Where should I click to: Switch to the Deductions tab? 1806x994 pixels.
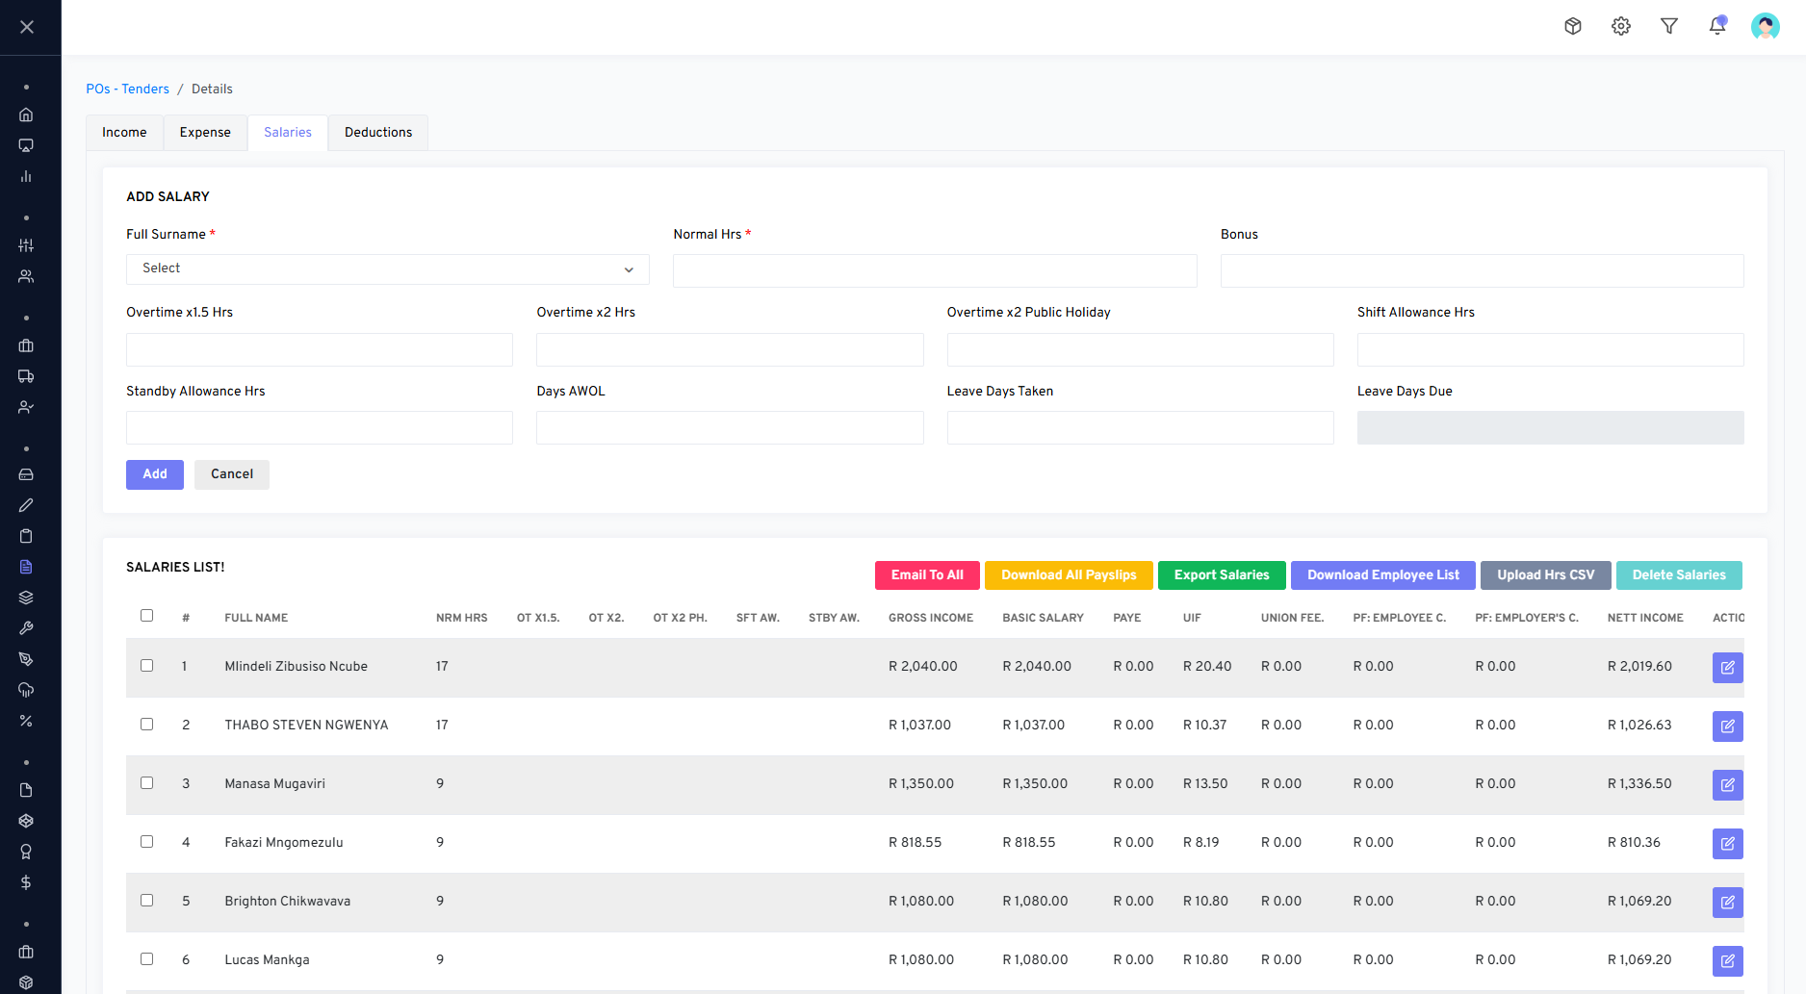coord(378,133)
